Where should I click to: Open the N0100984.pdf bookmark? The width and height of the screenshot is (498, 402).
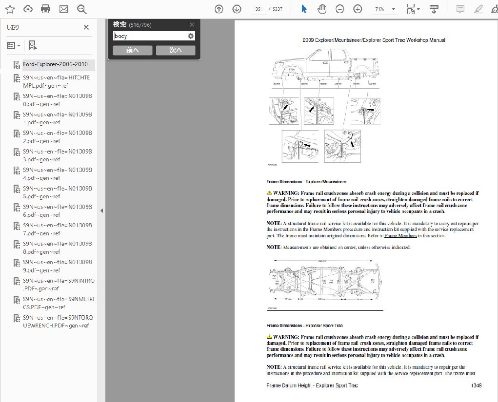pos(58,174)
